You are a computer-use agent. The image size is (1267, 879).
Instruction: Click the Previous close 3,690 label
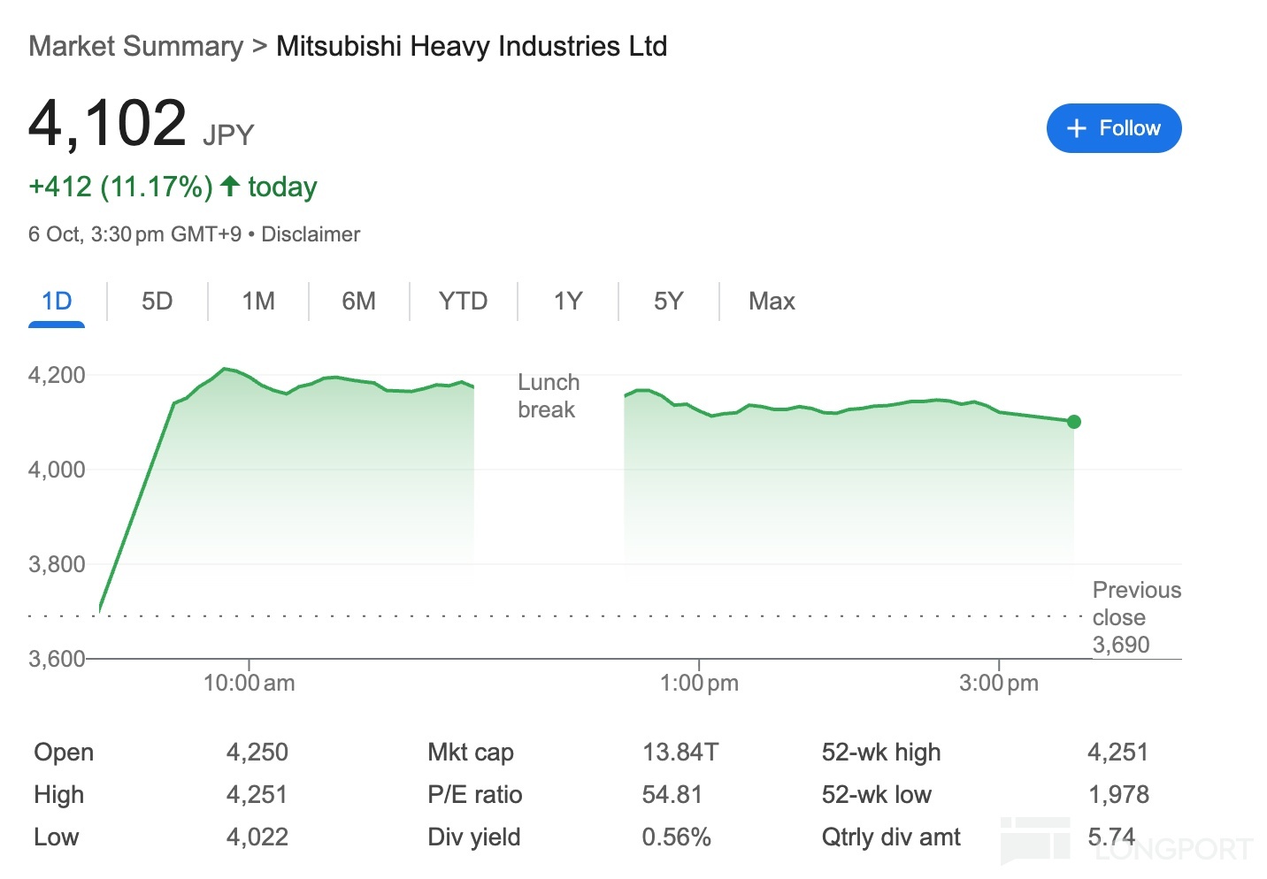[1136, 617]
